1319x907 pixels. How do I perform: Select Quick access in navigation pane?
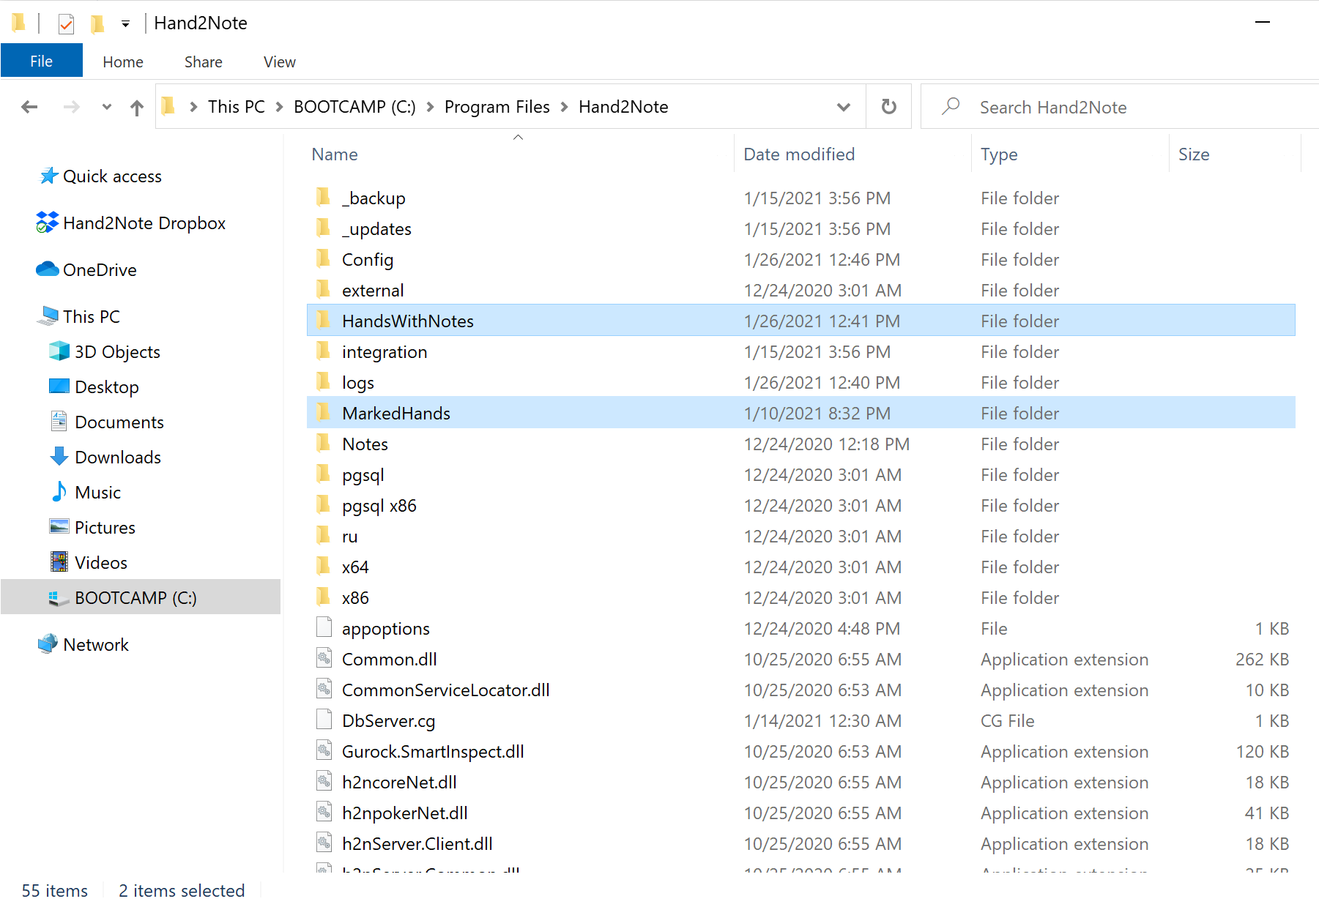(112, 176)
